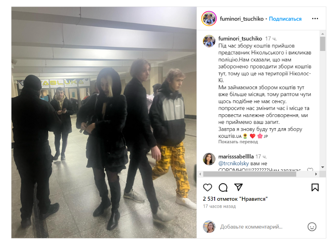Image resolution: width=329 pixels, height=244 pixels.
Task: Open marisssabellla username link
Action: click(236, 156)
